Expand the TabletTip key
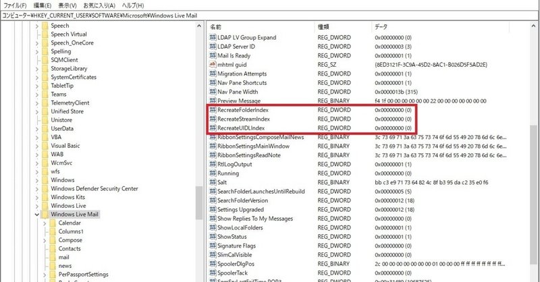Screen dimensions: 540x282 tap(37, 86)
